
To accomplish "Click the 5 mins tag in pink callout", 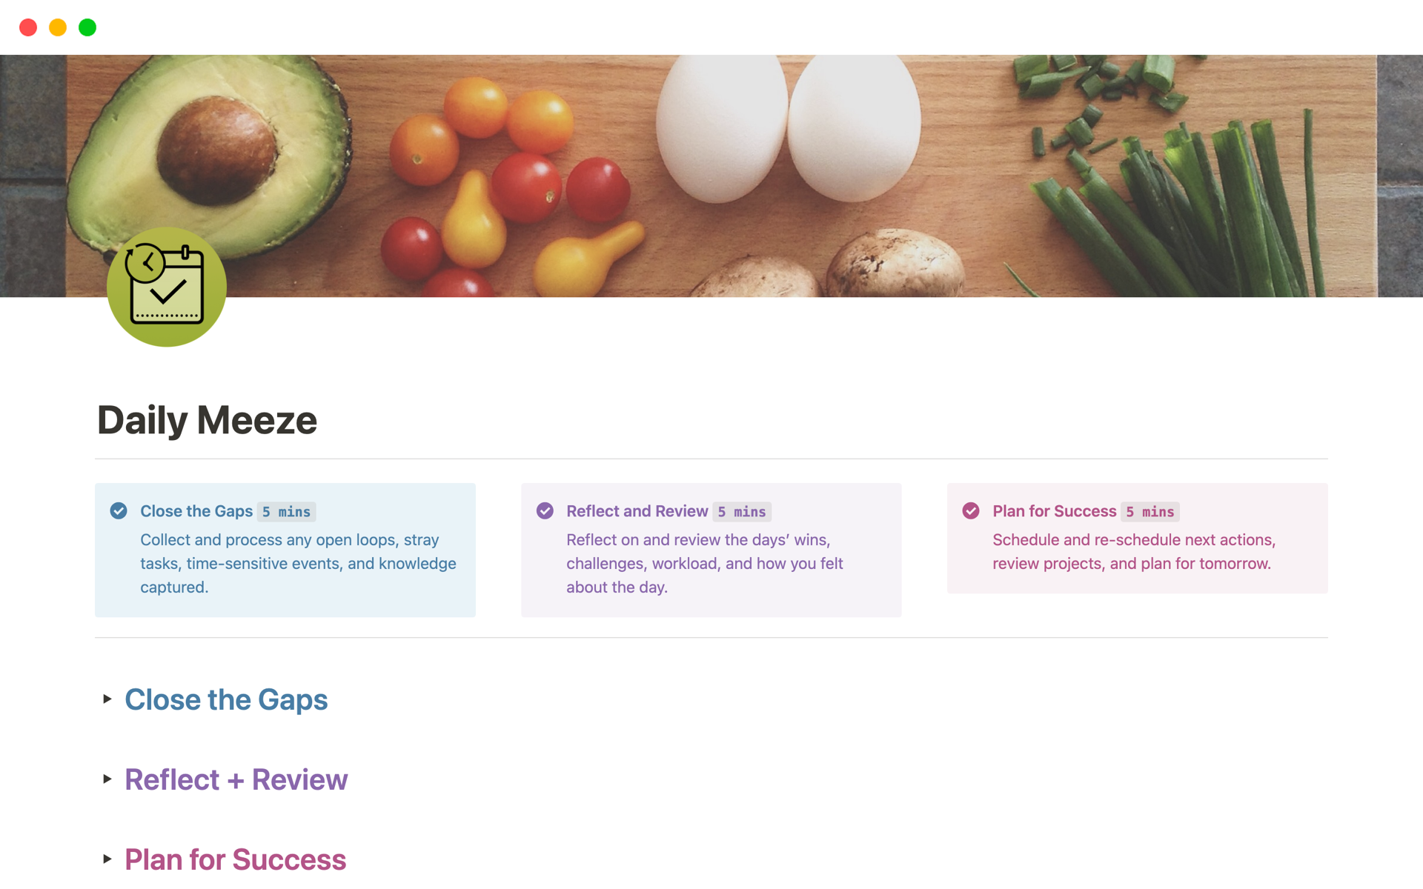I will pos(1150,512).
